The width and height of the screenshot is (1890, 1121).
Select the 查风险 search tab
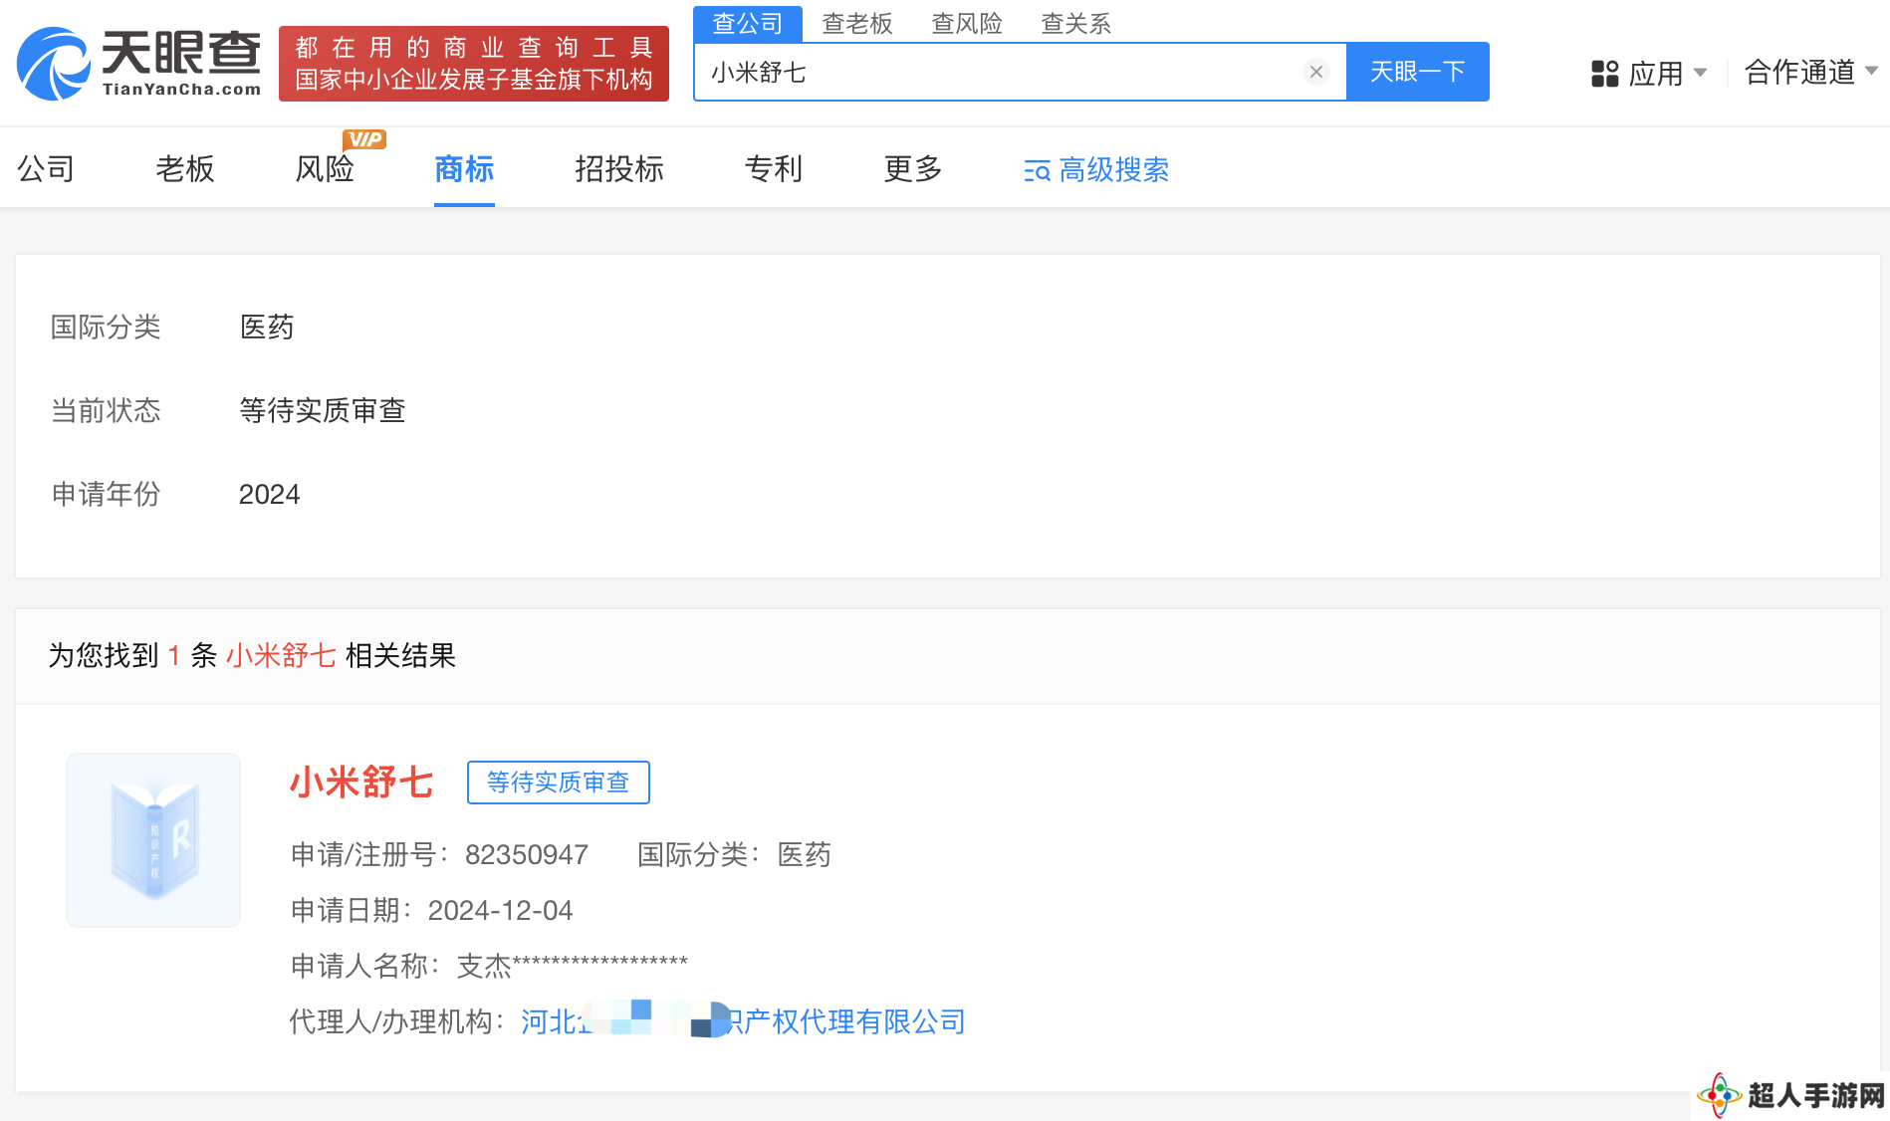click(x=967, y=23)
